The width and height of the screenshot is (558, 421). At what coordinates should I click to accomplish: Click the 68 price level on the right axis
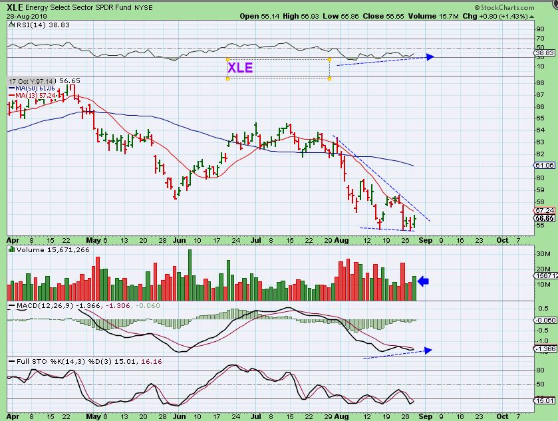540,83
